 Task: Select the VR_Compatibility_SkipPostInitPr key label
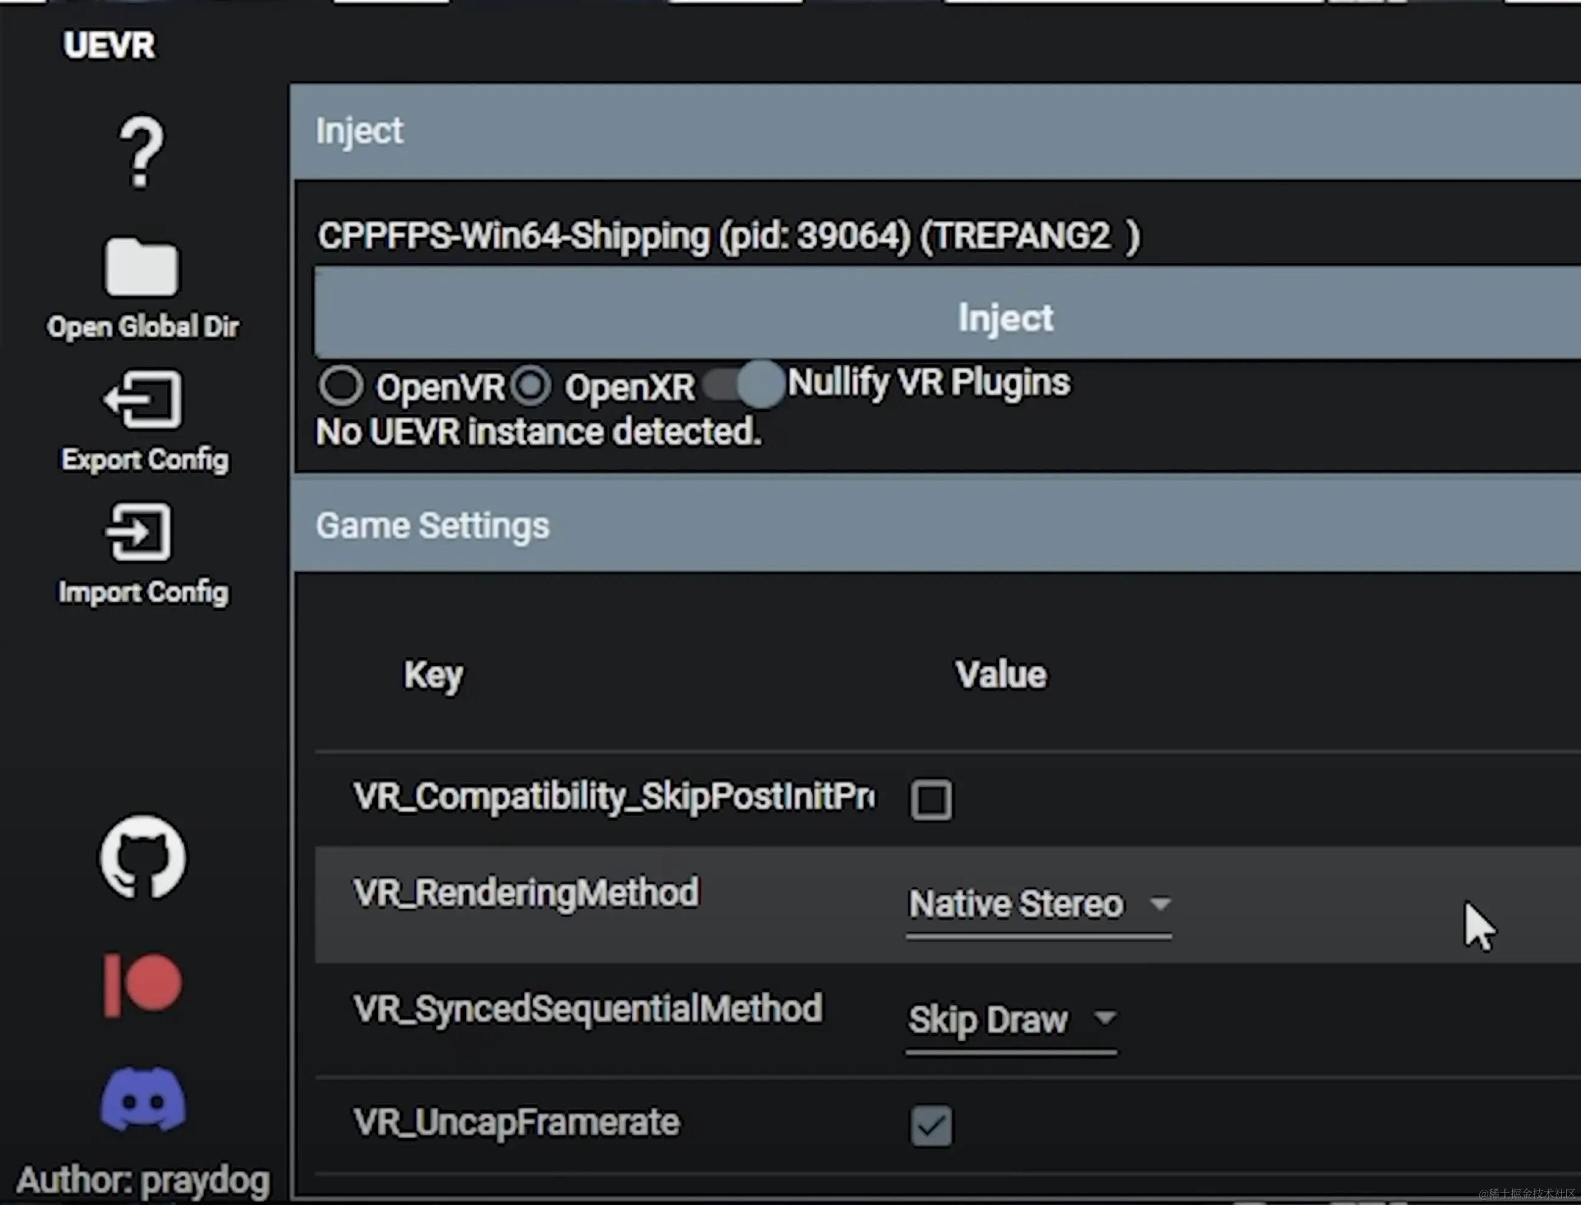click(x=614, y=798)
